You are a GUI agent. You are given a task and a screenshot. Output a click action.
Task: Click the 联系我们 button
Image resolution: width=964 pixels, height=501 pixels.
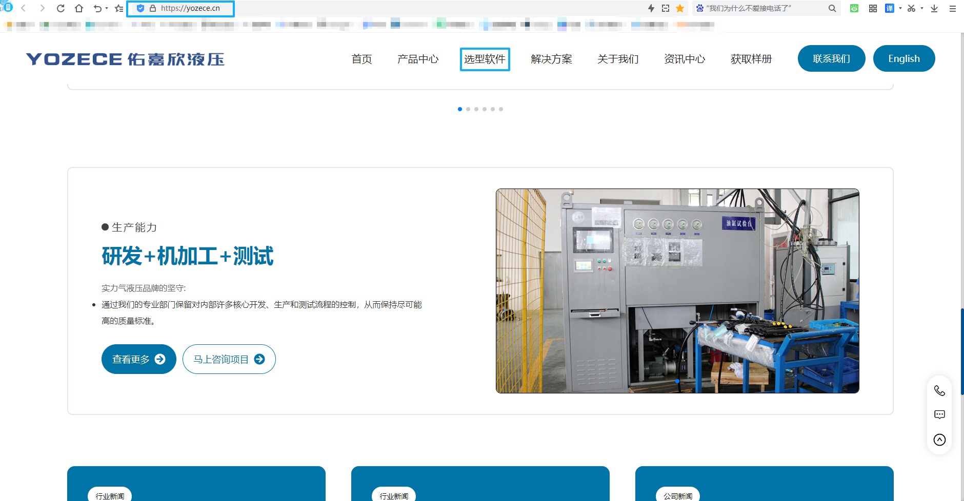[x=831, y=58]
